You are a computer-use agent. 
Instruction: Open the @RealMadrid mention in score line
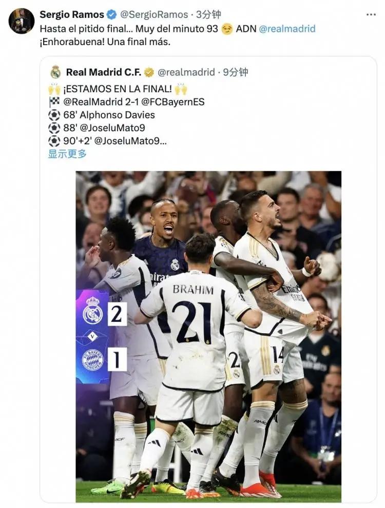point(93,102)
